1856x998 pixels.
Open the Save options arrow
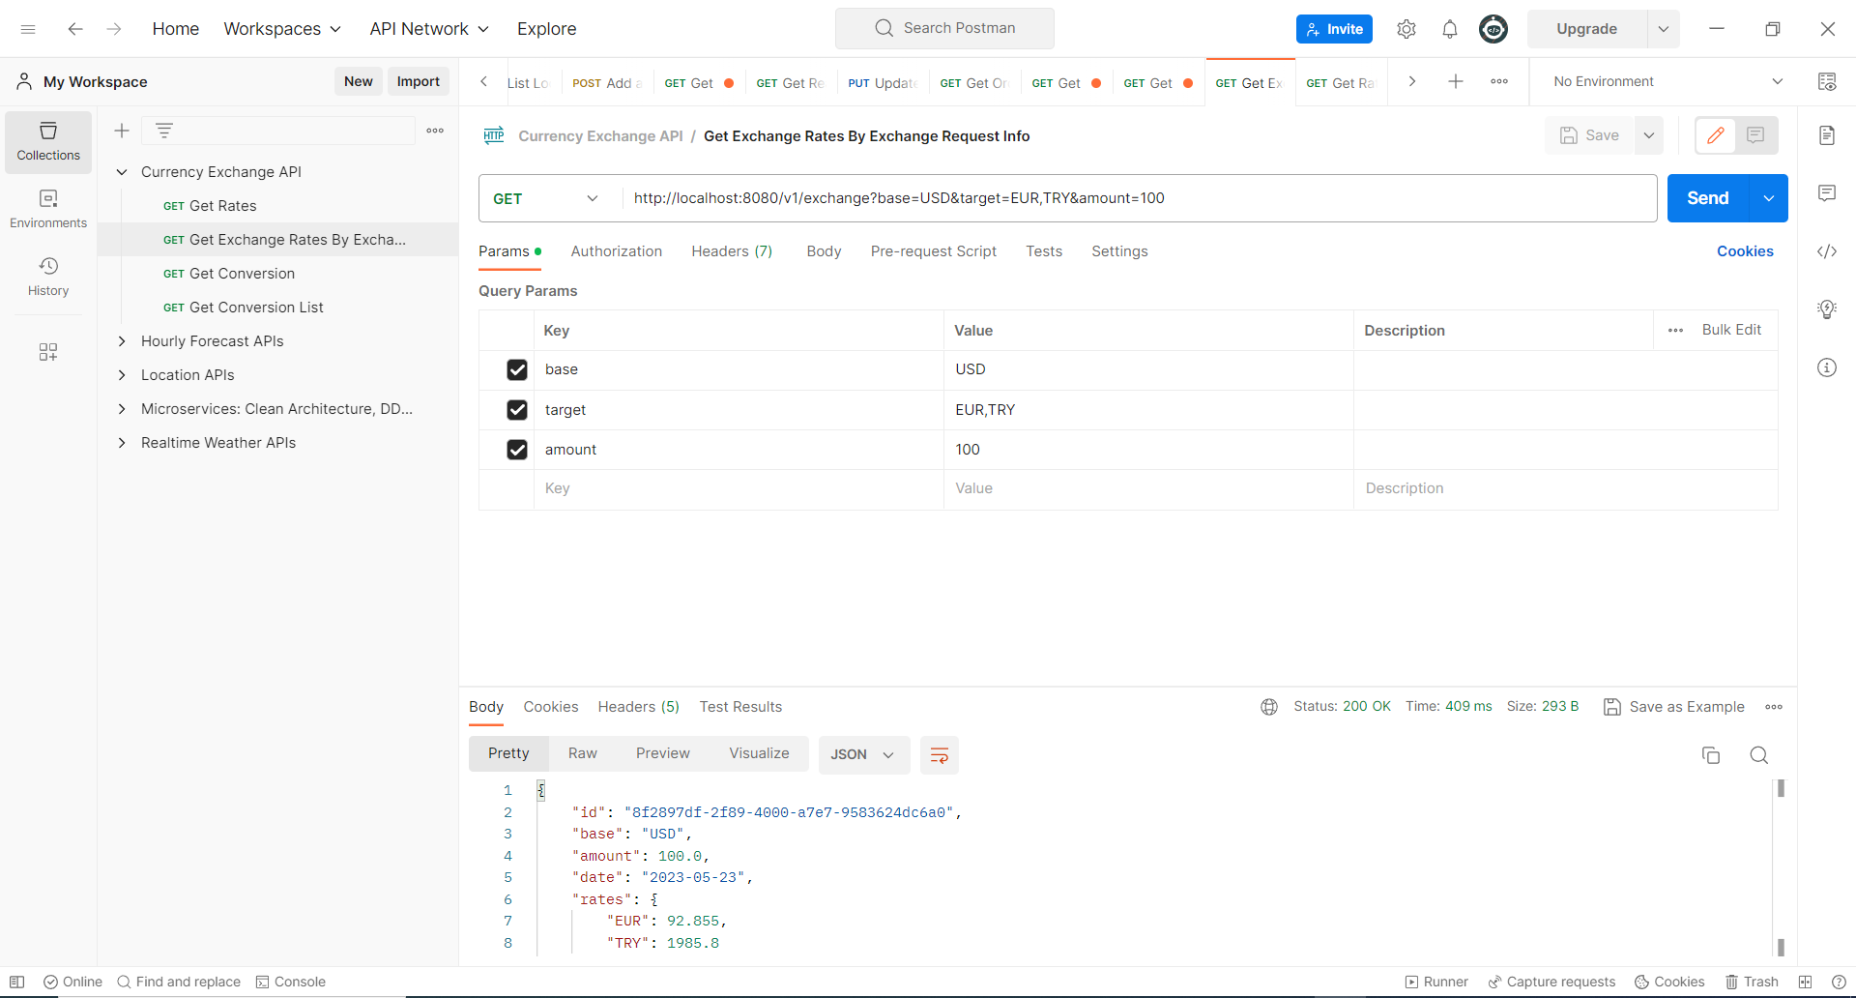1649,135
